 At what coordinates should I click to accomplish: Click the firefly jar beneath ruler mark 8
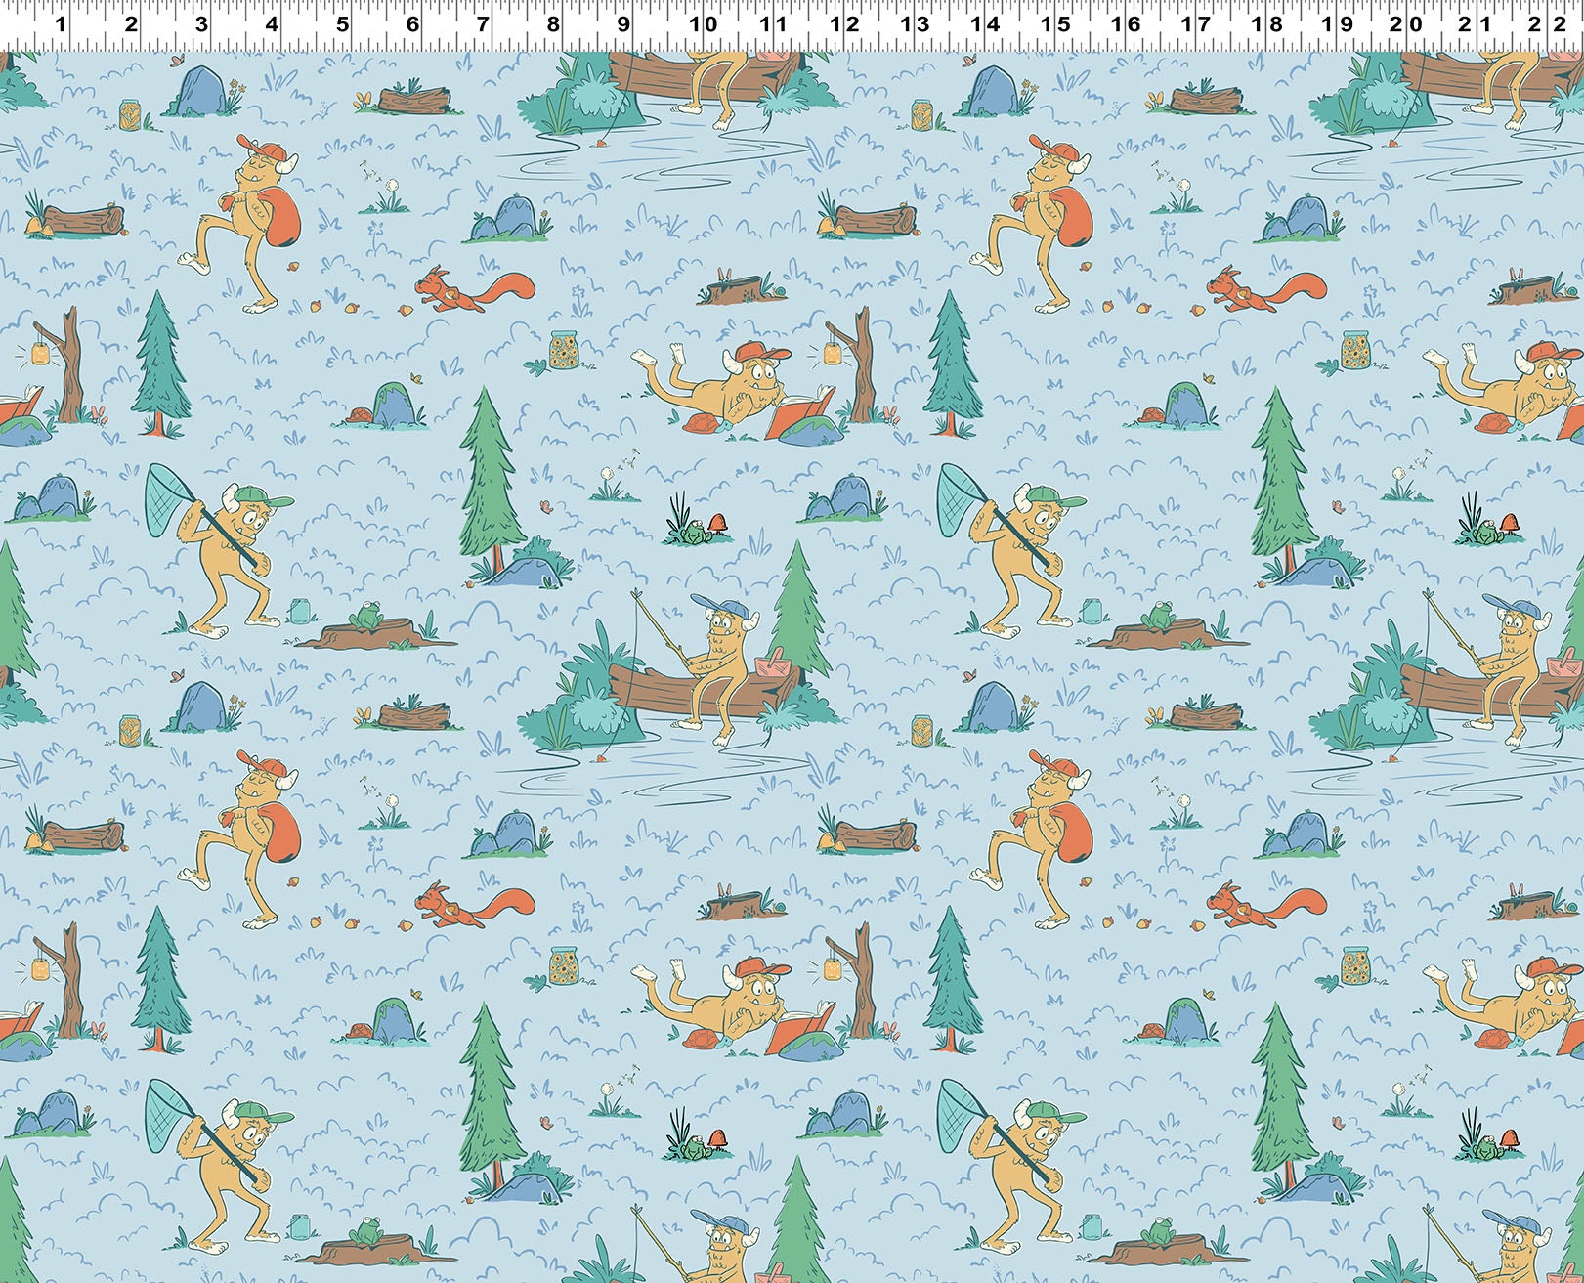click(x=562, y=351)
